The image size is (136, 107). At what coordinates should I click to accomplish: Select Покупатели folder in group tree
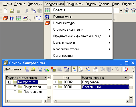[x=32, y=87]
